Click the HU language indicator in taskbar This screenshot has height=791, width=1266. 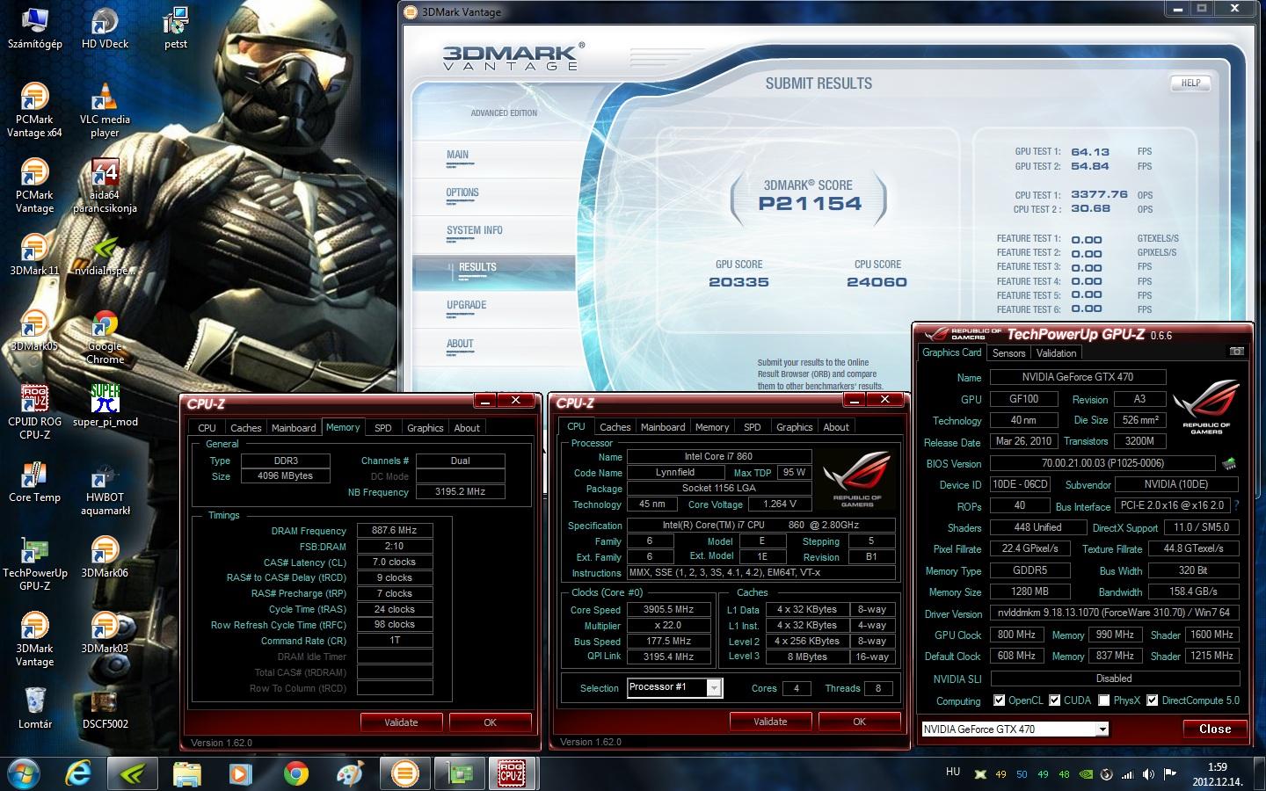pos(953,772)
